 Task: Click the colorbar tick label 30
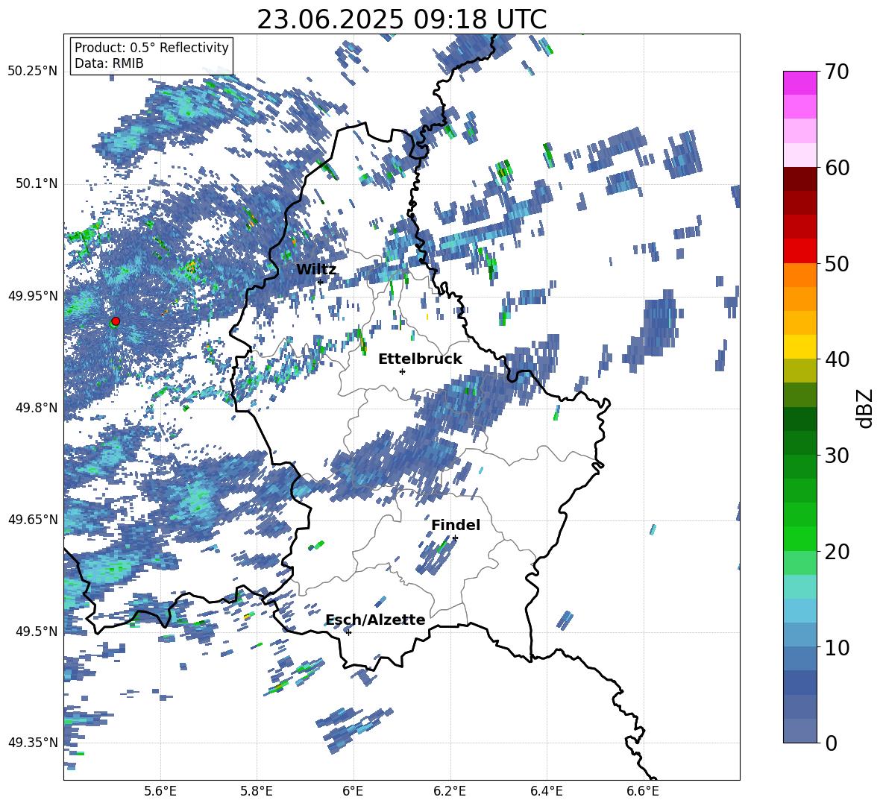pos(837,456)
